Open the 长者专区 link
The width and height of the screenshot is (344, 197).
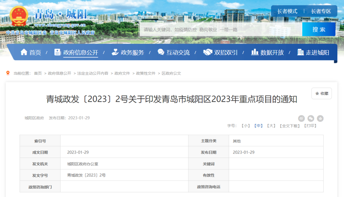click(x=321, y=11)
